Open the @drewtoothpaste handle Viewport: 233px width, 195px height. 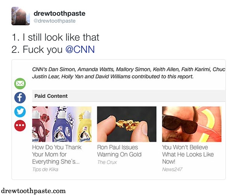pyautogui.click(x=54, y=21)
